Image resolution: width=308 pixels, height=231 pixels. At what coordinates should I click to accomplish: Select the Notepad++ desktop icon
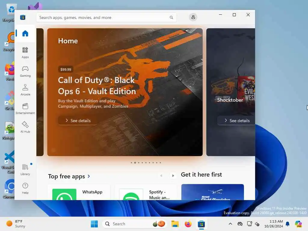point(9,130)
